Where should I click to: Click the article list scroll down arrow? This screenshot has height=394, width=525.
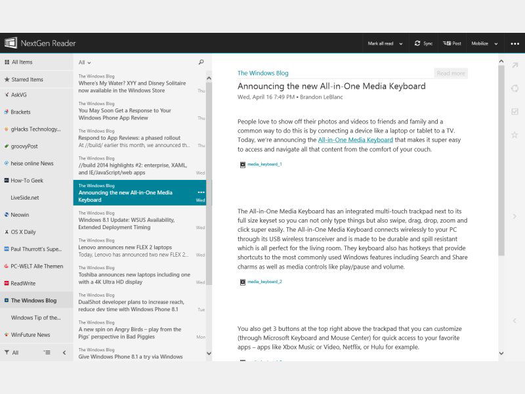[x=209, y=353]
